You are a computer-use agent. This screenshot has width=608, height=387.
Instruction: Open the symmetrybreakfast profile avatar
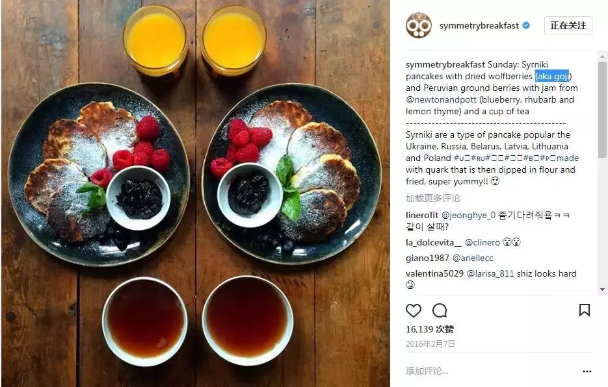point(419,25)
